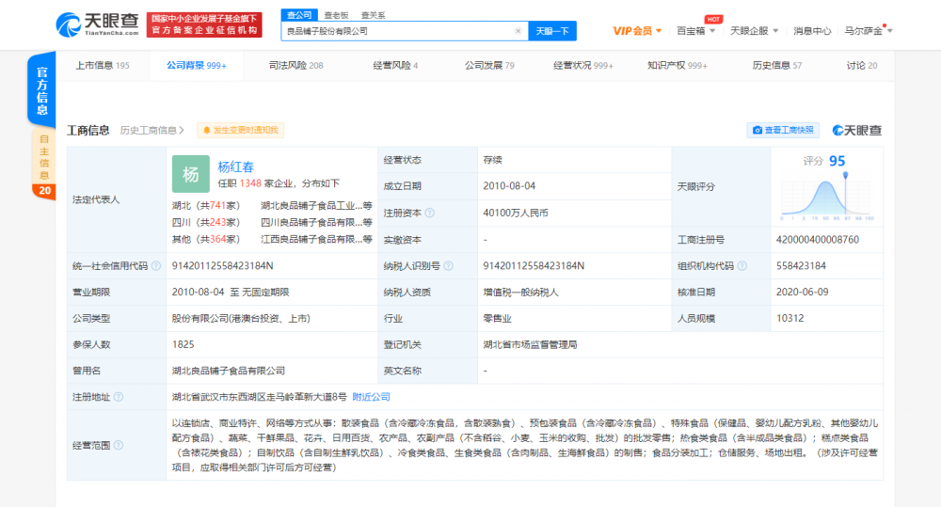Viewport: 941px width, 507px height.
Task: Open 历史工商信息 link
Action: (x=152, y=130)
